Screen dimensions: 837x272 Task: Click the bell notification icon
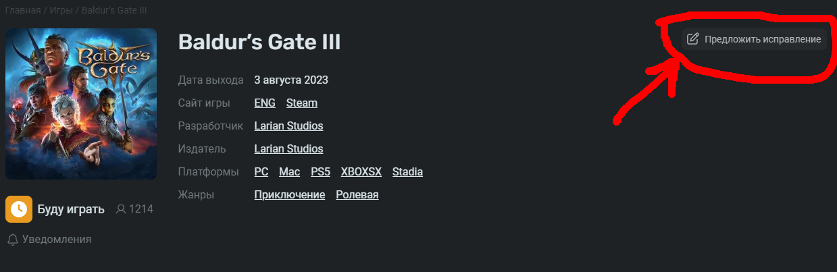click(12, 240)
